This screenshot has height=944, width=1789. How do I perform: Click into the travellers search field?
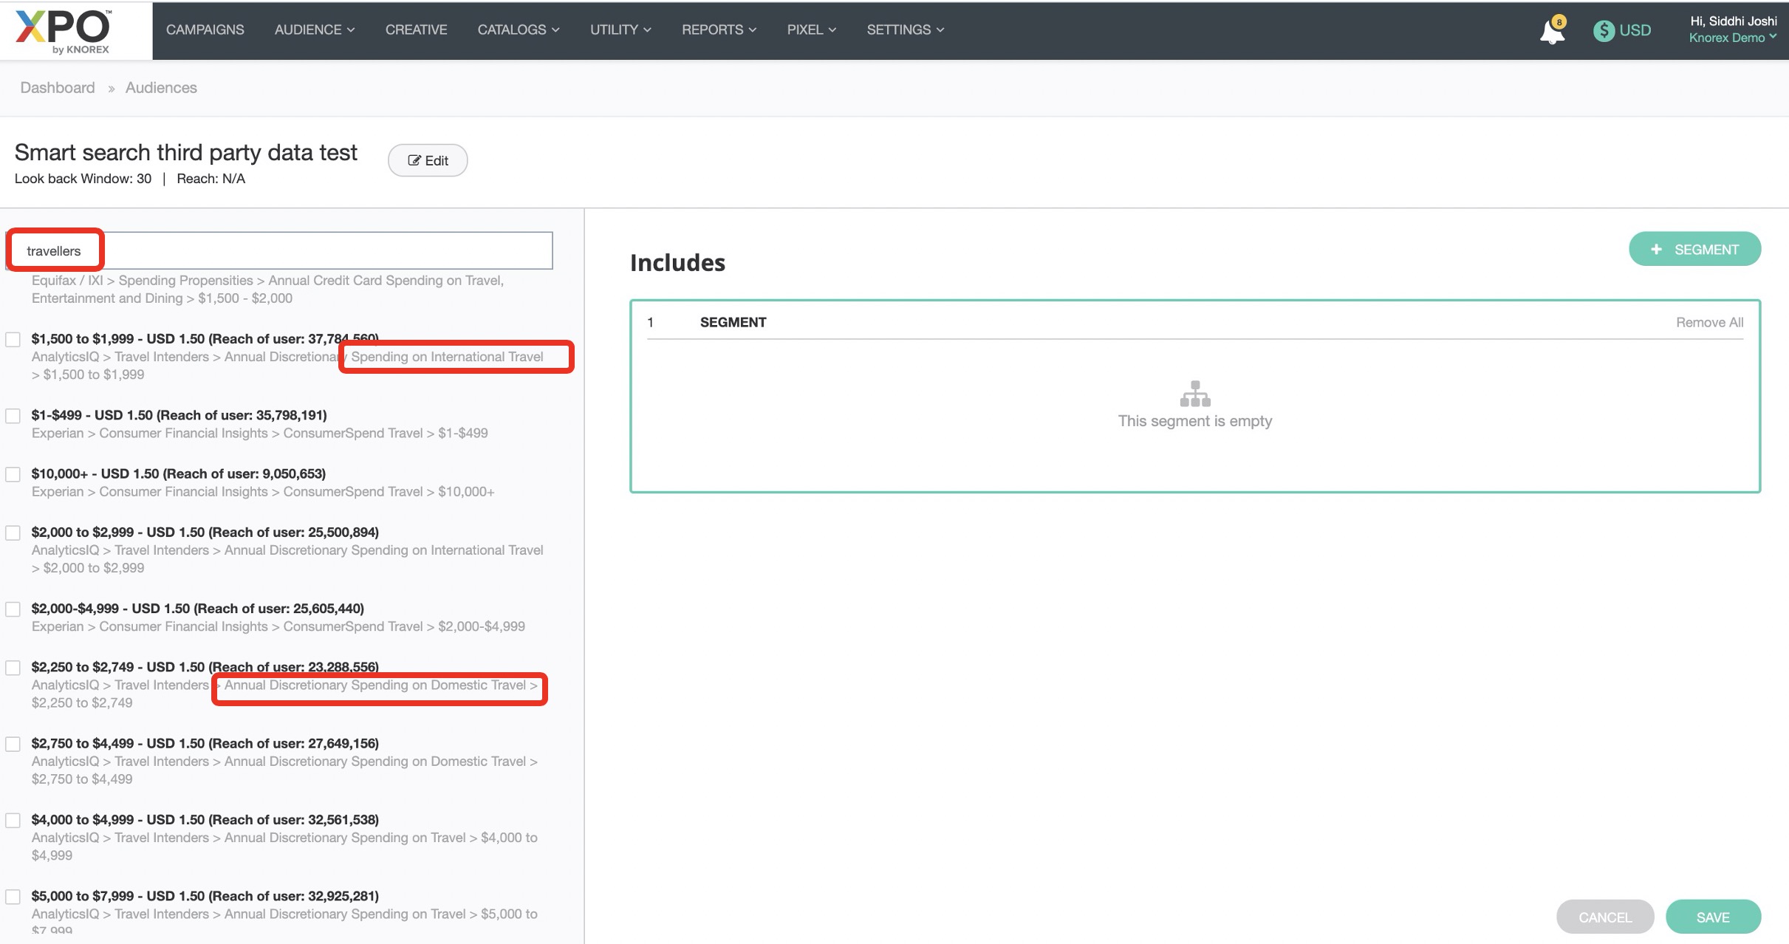coord(295,250)
